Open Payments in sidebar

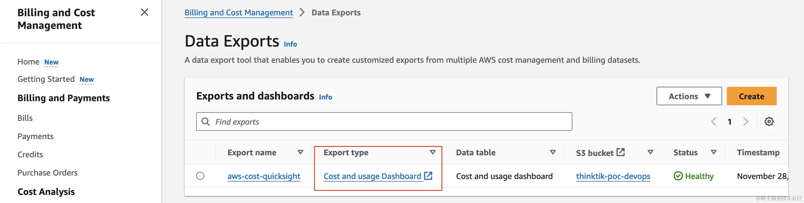coord(35,136)
